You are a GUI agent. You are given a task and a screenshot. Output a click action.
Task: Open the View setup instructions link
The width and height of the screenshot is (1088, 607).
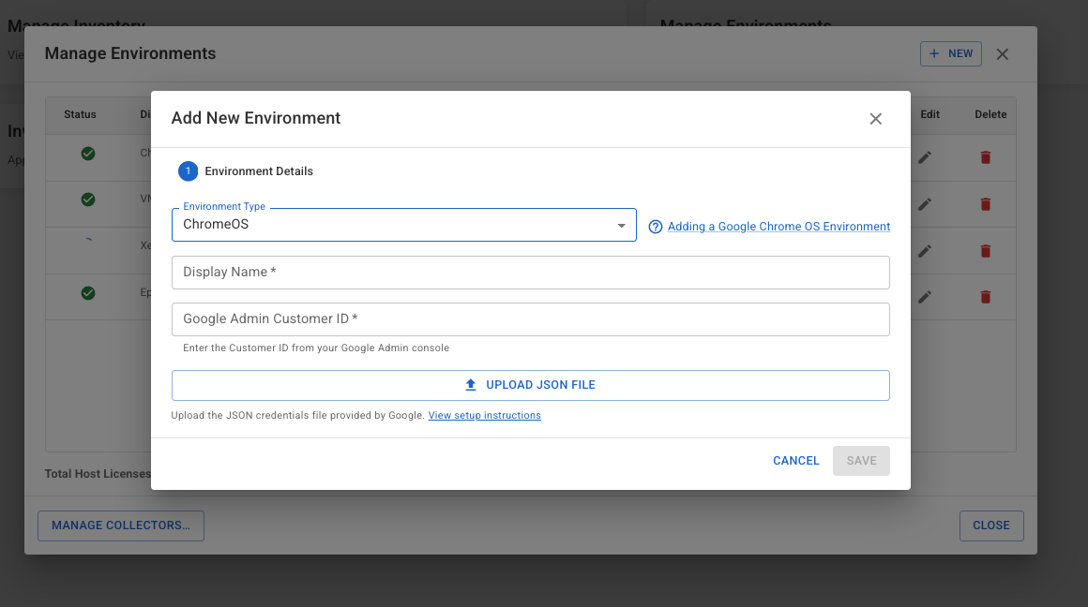[484, 415]
